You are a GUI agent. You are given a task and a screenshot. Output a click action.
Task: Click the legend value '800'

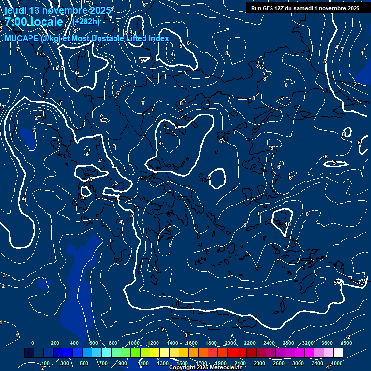(113, 343)
